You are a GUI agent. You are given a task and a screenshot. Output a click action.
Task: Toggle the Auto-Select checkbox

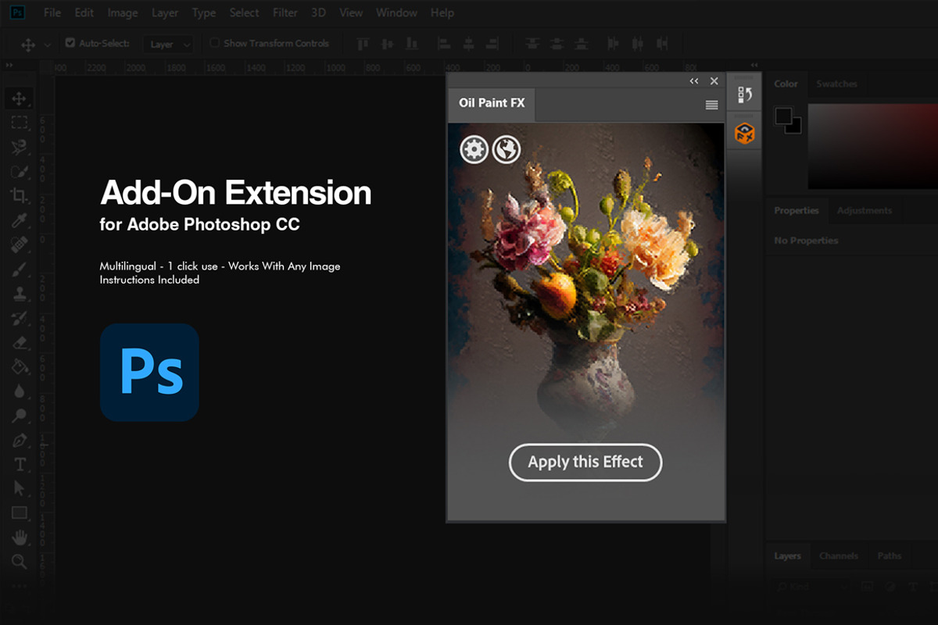70,43
